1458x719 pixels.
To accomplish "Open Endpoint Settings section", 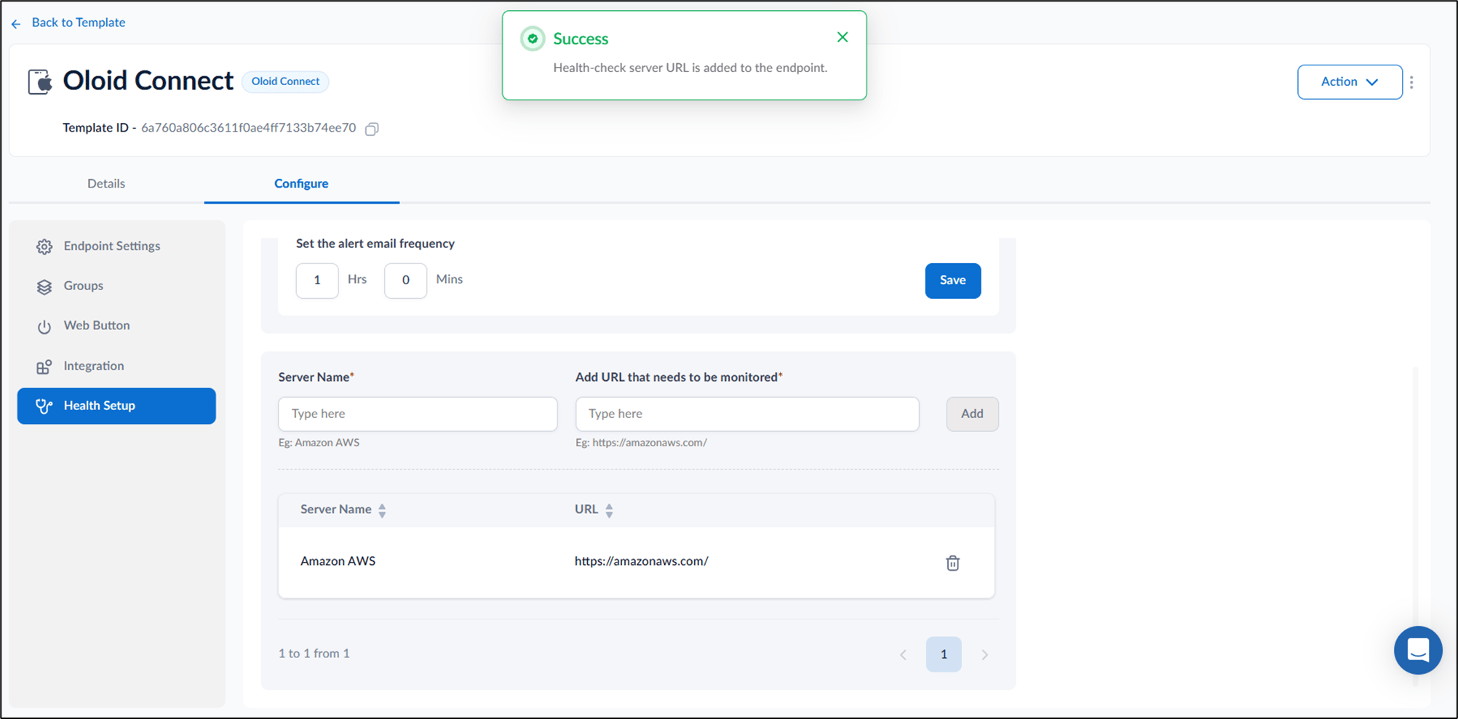I will coord(116,246).
